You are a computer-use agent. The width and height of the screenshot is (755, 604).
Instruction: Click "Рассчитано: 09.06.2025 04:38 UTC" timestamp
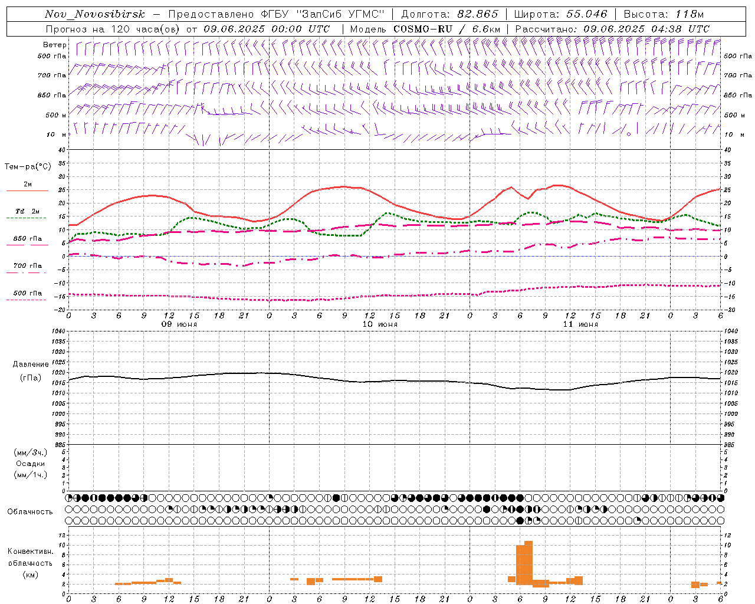point(612,29)
